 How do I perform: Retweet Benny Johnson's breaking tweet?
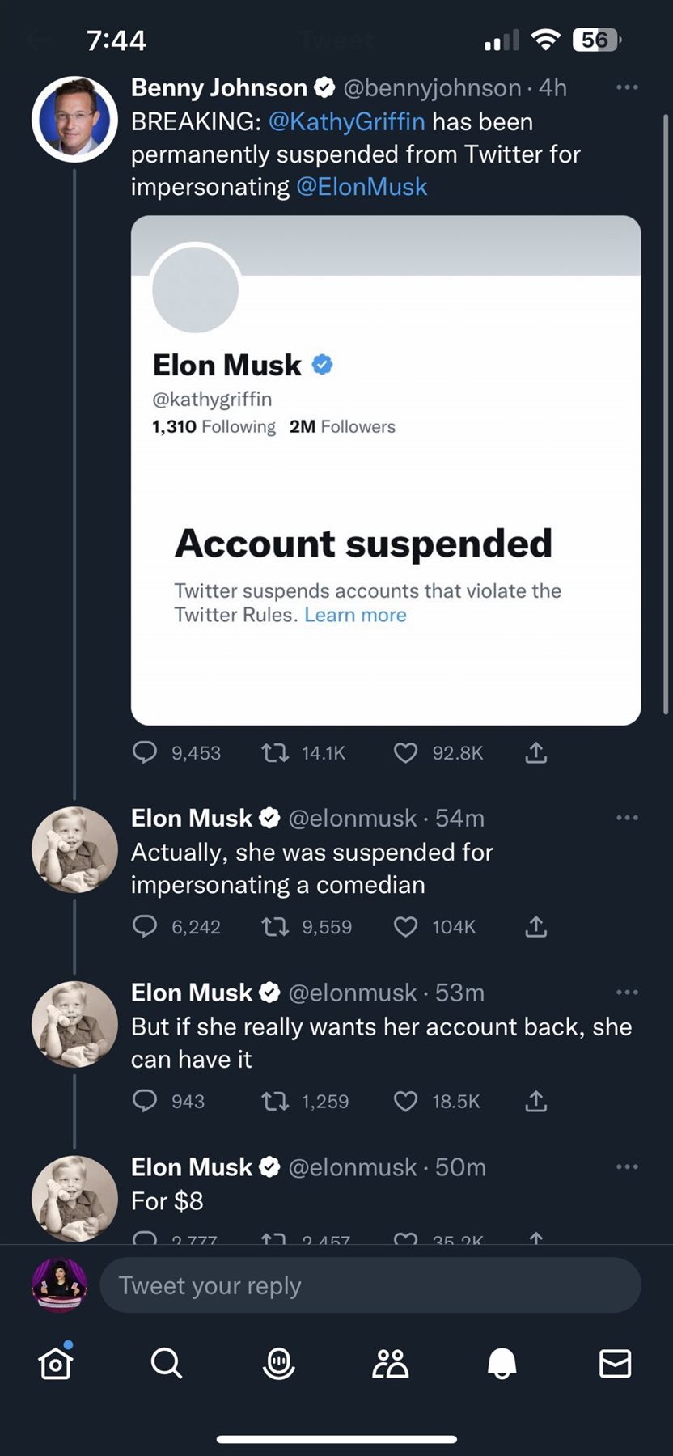coord(275,753)
